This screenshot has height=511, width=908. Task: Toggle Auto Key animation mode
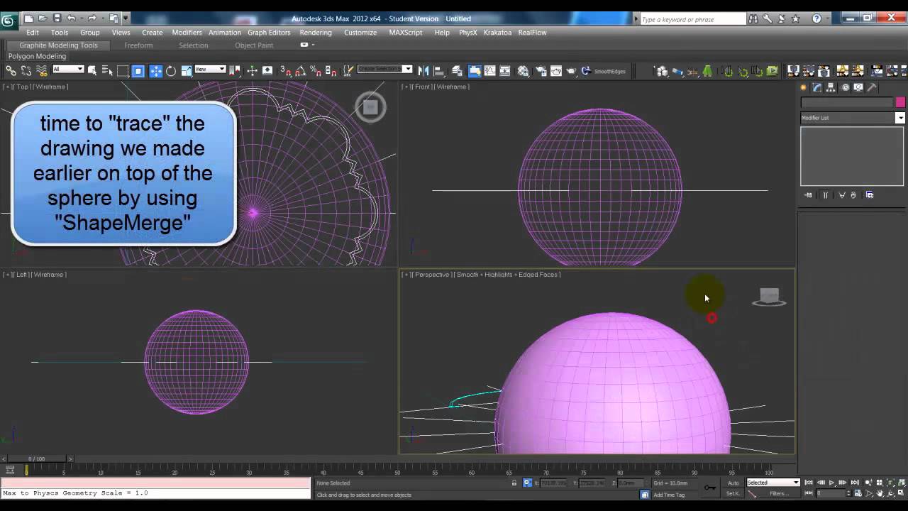pos(733,483)
